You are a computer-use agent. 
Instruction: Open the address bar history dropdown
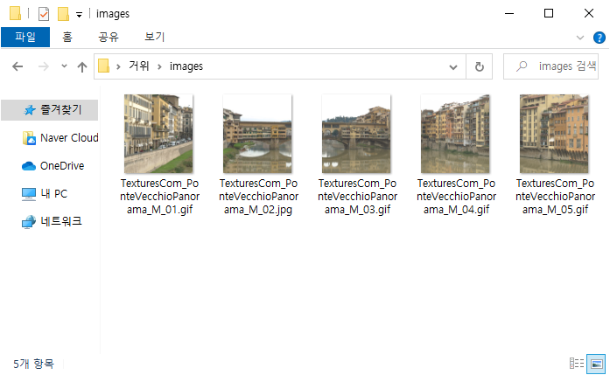point(453,66)
